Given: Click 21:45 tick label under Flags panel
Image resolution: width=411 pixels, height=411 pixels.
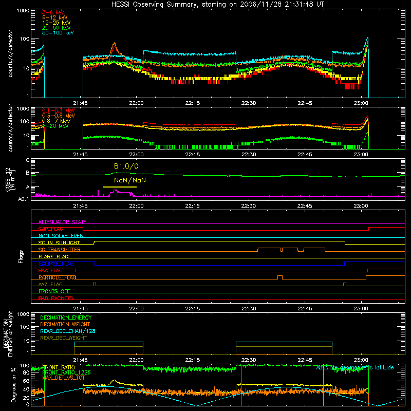Looking at the screenshot, I should [80, 309].
